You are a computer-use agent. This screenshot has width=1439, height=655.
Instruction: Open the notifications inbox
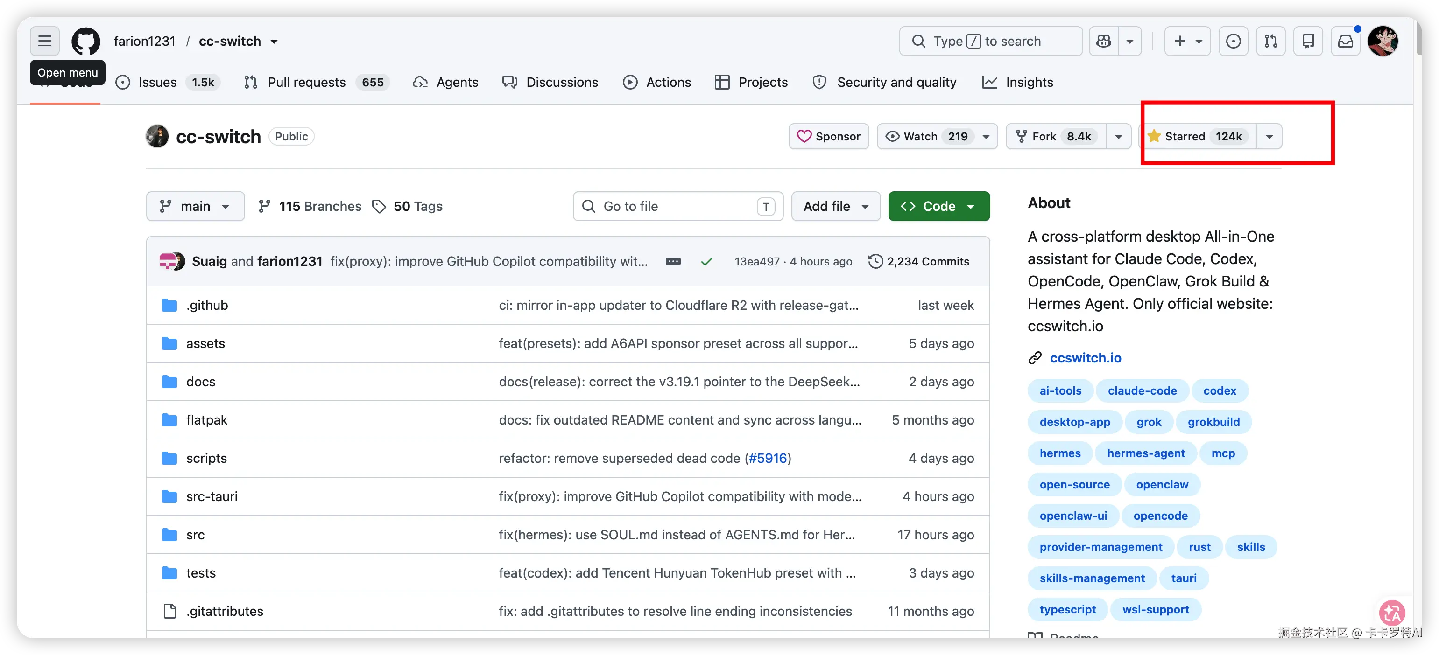coord(1345,41)
